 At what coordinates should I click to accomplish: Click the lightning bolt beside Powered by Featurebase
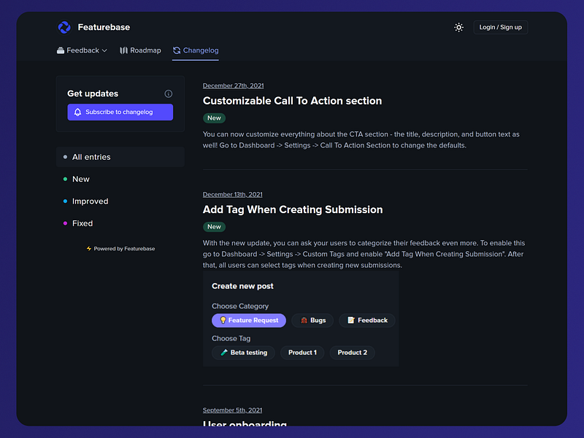click(90, 248)
